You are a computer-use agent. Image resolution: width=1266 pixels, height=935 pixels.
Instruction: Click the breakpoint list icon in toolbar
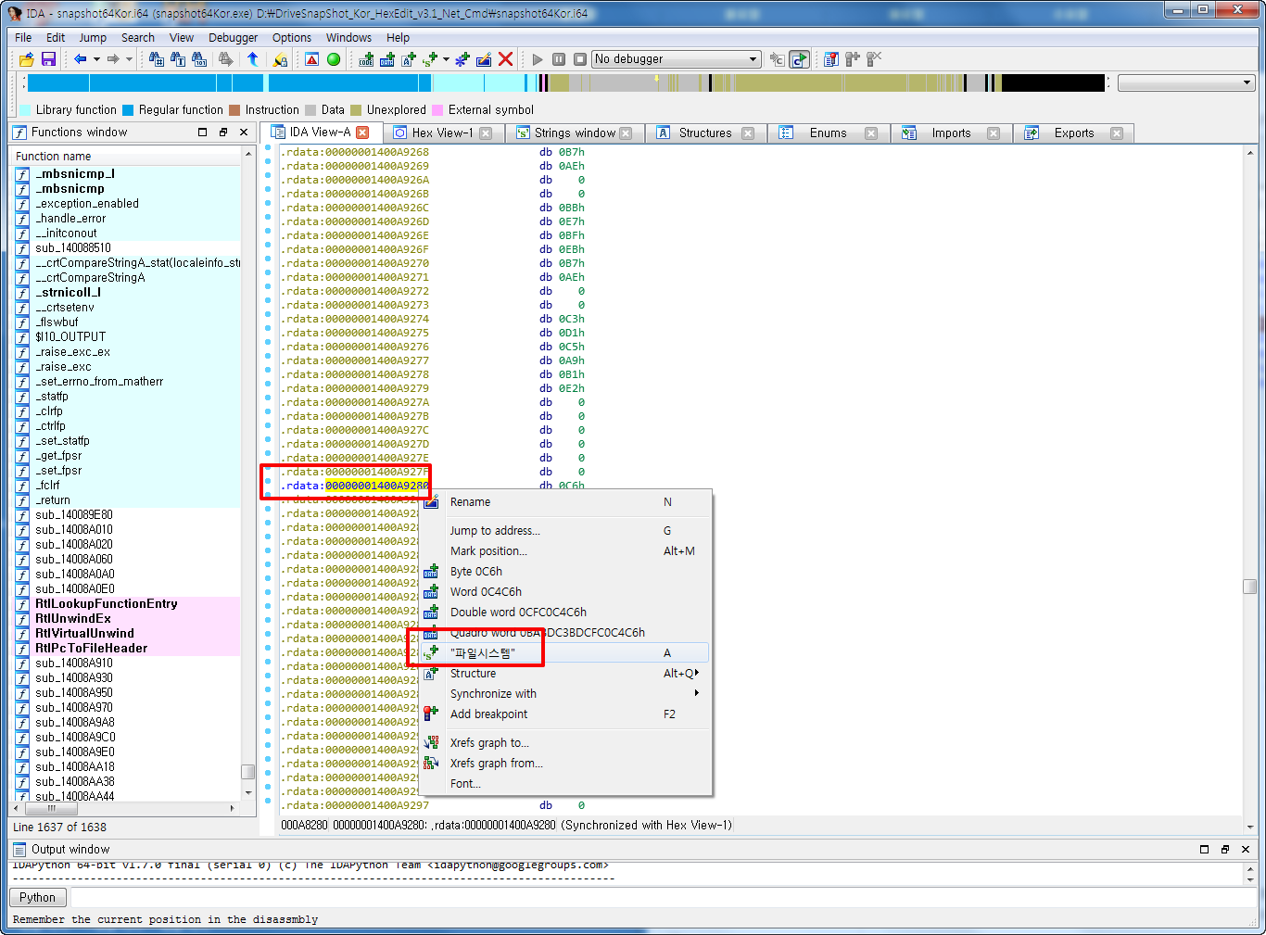[x=831, y=59]
